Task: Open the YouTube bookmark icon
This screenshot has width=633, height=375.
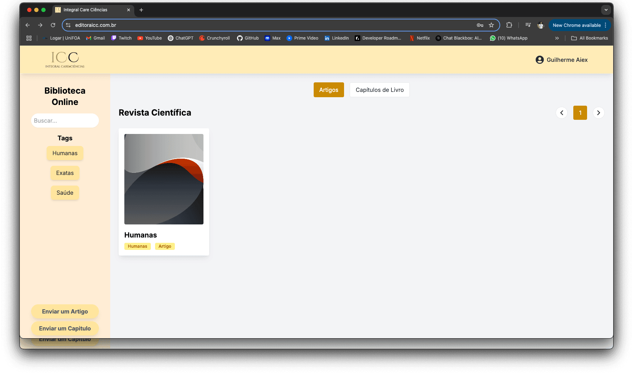Action: [141, 38]
